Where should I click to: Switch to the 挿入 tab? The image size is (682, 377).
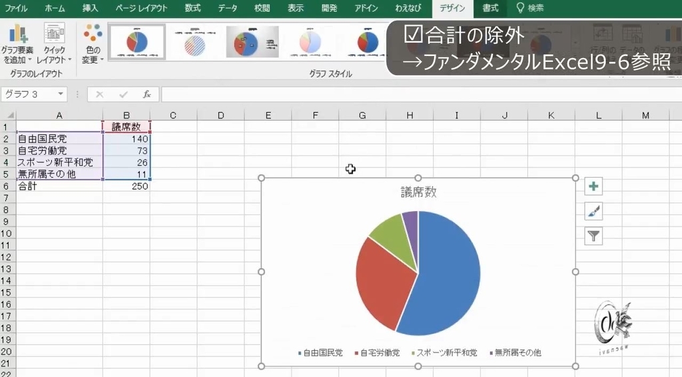click(x=90, y=8)
